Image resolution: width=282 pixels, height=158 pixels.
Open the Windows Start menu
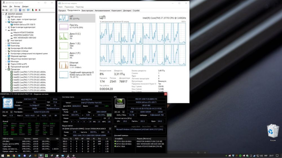point(3,156)
